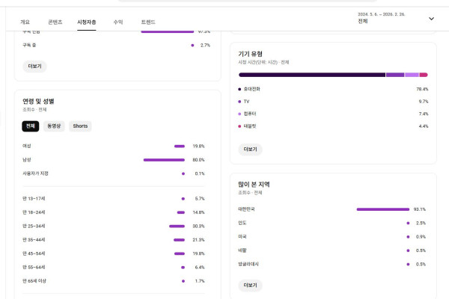Click the 휴대전화 legend dot
Screen dimensions: 449x299
pyautogui.click(x=239, y=89)
